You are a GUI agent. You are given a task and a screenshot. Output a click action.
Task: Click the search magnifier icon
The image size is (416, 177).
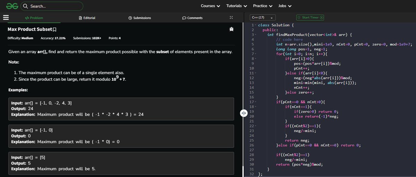pyautogui.click(x=25, y=6)
